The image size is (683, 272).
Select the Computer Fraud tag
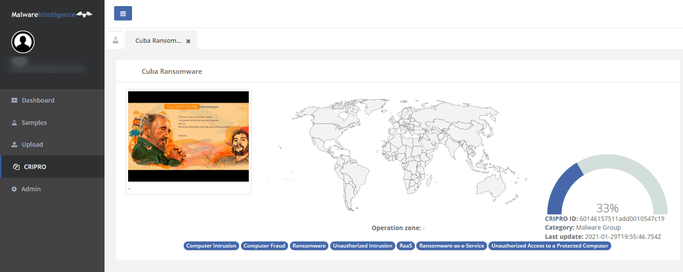pos(264,246)
